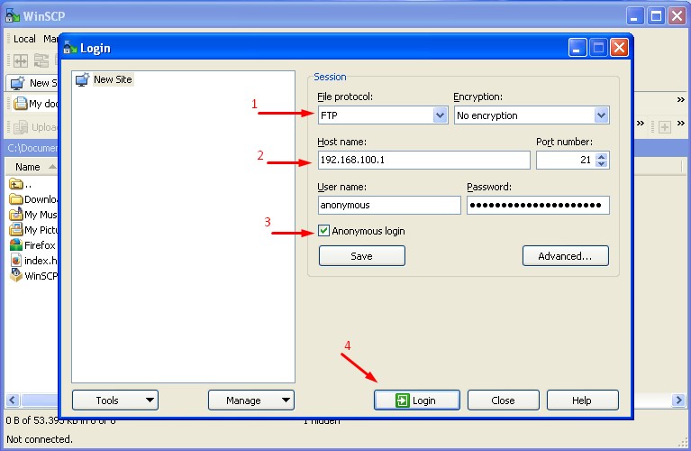This screenshot has height=451, width=691.
Task: Decrease port number with down arrow
Action: (x=602, y=164)
